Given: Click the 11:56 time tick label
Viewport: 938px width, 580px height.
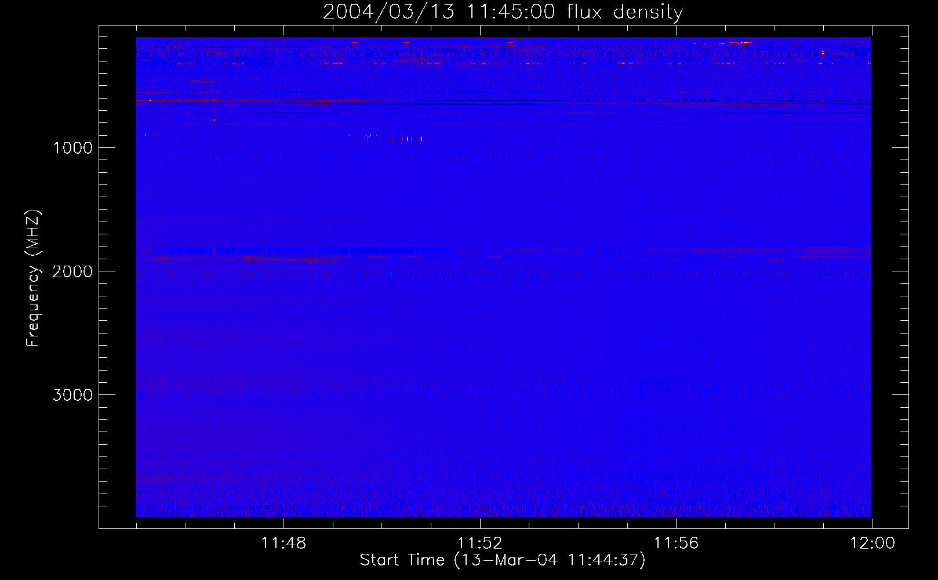Looking at the screenshot, I should point(676,543).
